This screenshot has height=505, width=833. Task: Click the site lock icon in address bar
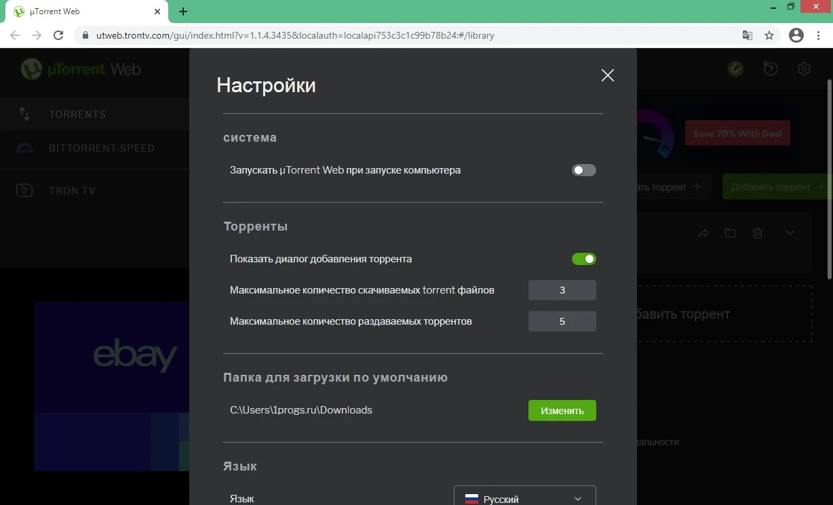(x=85, y=35)
